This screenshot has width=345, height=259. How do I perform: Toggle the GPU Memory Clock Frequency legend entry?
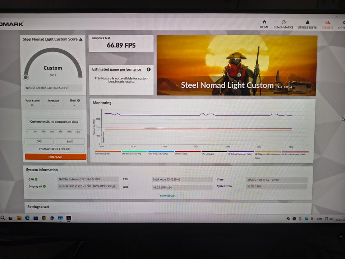tap(268, 155)
